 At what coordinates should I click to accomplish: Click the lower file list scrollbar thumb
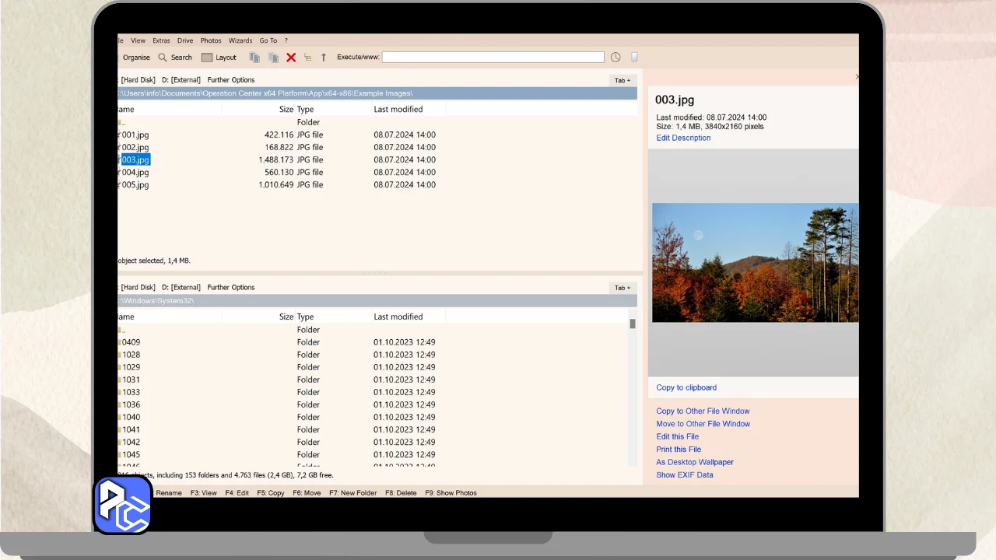633,324
